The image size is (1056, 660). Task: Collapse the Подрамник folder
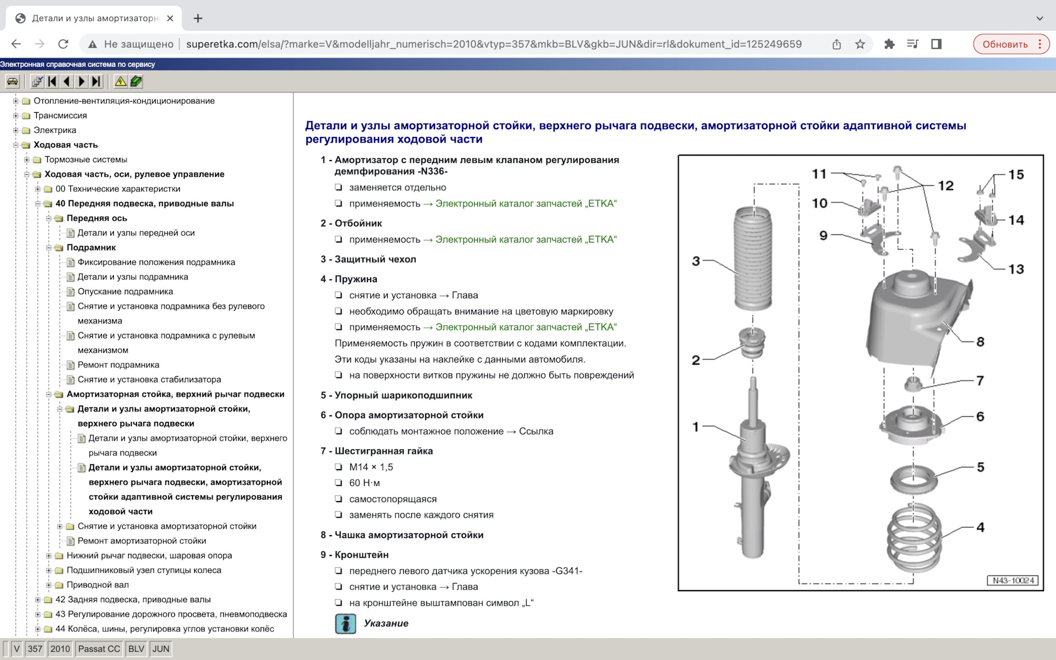coord(49,248)
